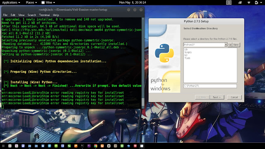Open the Places menu in the top bar
265x149 pixels.
pos(31,2)
